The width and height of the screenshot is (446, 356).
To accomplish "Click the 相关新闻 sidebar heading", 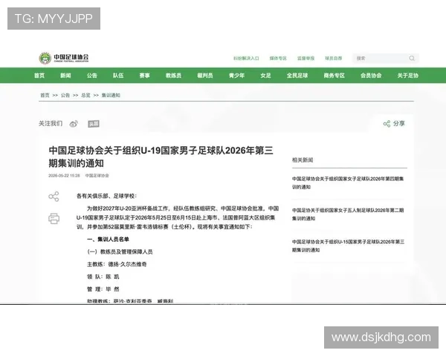I will 303,160.
